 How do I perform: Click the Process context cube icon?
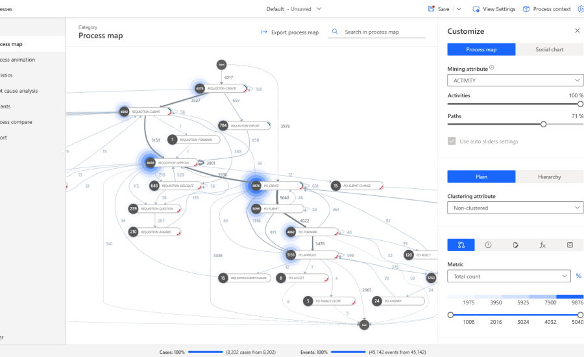pyautogui.click(x=526, y=9)
